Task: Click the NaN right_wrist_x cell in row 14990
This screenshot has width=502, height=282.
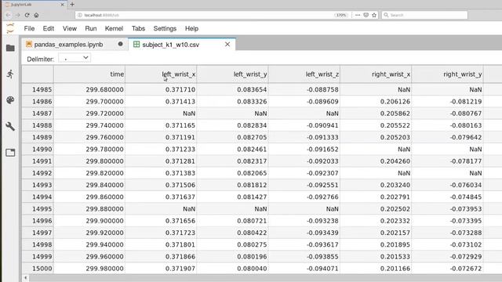Action: 376,150
